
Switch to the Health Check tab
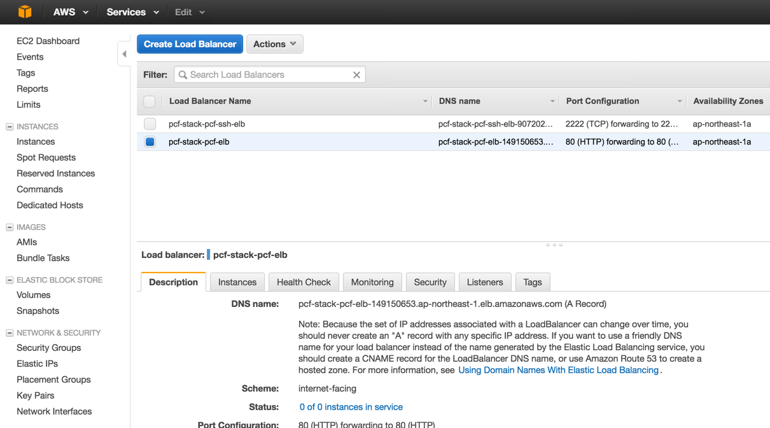pos(304,282)
